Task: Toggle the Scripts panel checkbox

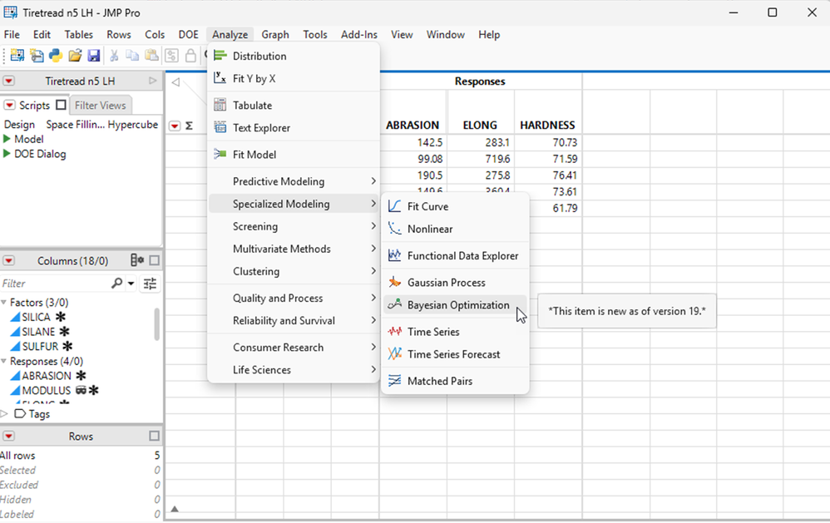Action: point(61,106)
